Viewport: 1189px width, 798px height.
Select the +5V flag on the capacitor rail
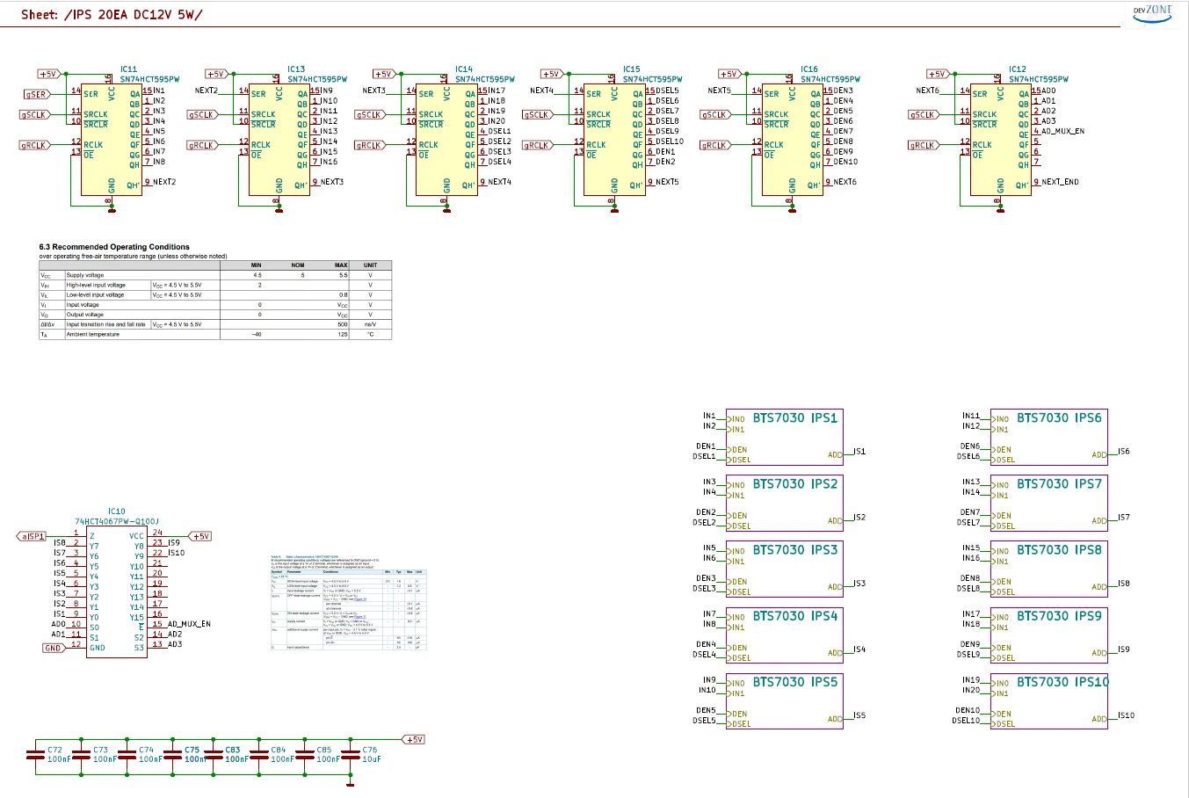[413, 740]
